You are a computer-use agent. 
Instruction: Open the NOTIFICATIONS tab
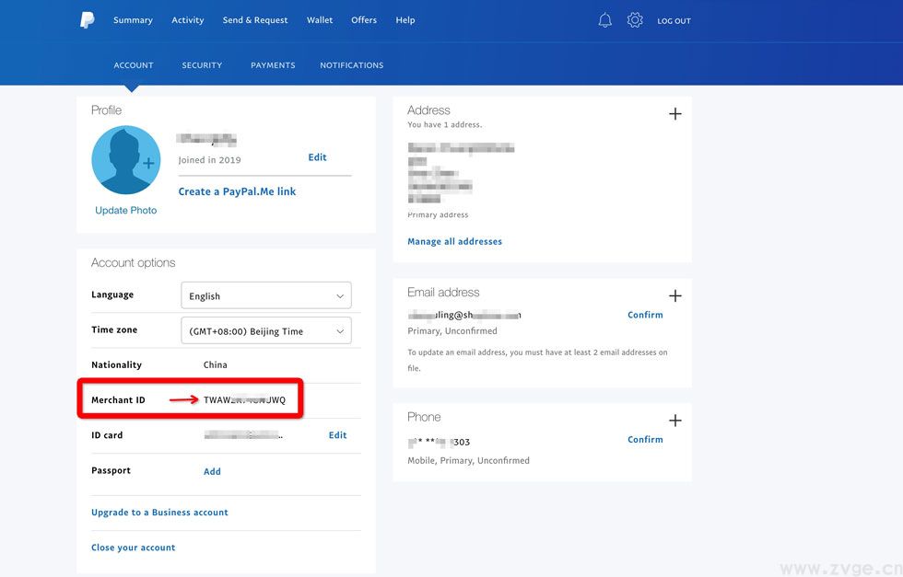(351, 64)
